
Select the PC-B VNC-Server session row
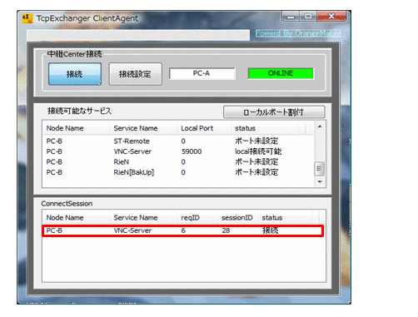click(x=183, y=230)
